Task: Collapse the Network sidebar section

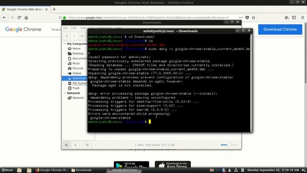Action: tap(65, 93)
